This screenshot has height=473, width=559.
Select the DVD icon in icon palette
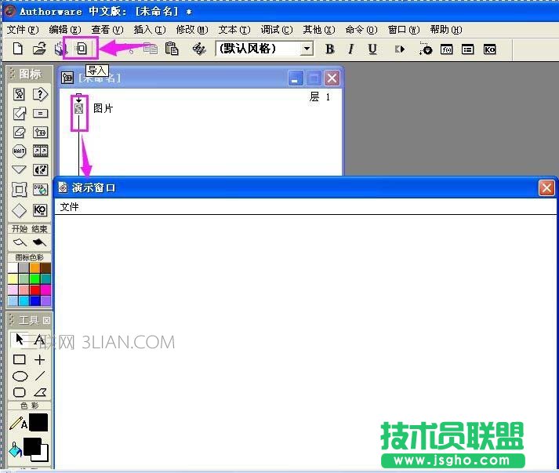(x=40, y=189)
